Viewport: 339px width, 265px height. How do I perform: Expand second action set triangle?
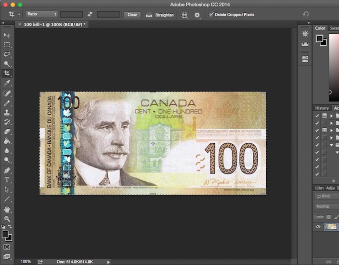(x=332, y=123)
